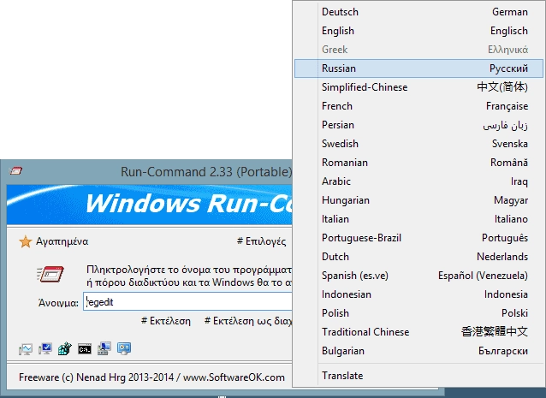Image resolution: width=546 pixels, height=398 pixels.
Task: Open Computer Management icon beside cmd
Action: (104, 348)
